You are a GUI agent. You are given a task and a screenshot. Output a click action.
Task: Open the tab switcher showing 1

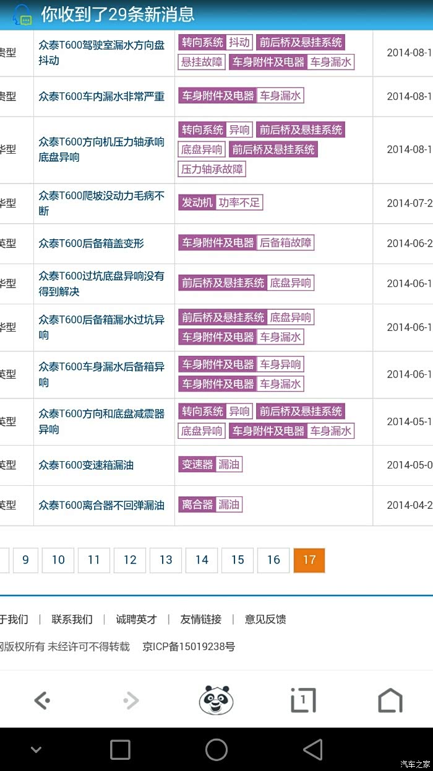pyautogui.click(x=303, y=700)
